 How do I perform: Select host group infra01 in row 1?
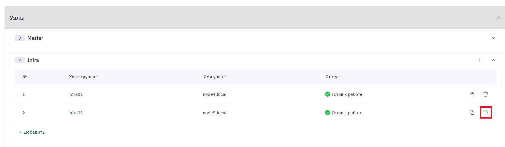click(76, 94)
